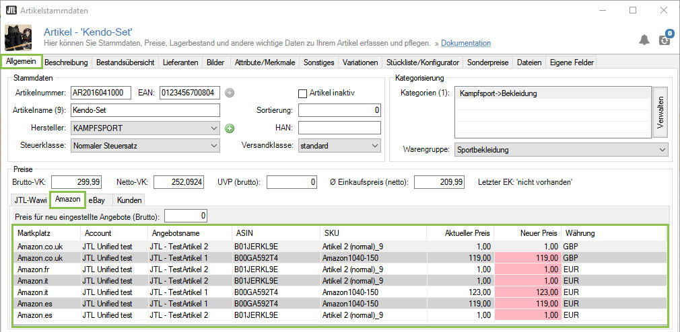Click the green plus next to Hersteller
This screenshot has height=332, width=680.
click(x=230, y=128)
